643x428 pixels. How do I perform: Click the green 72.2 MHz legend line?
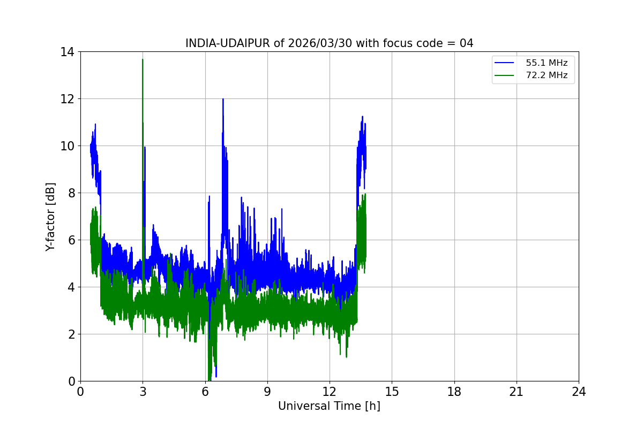(504, 75)
